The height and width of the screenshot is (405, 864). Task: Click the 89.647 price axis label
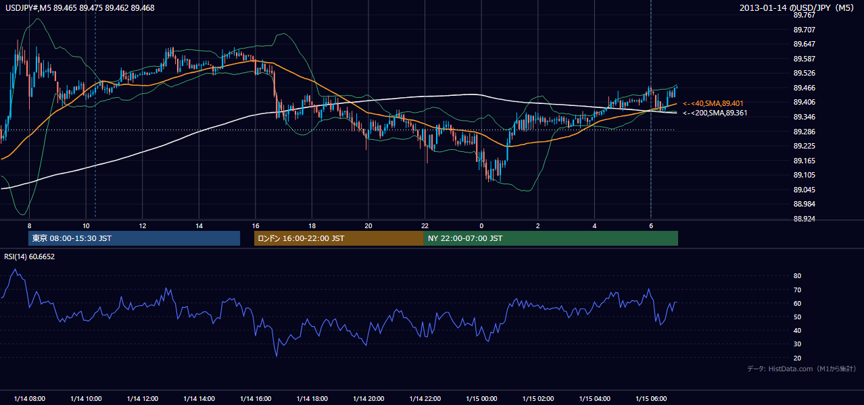(x=804, y=44)
